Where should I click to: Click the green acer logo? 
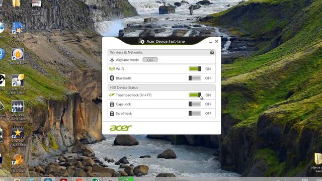(121, 128)
